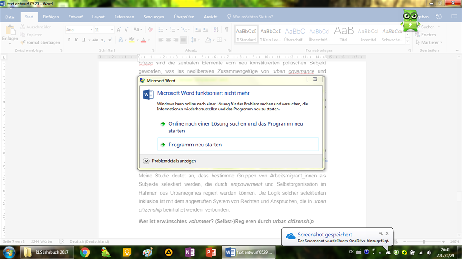The width and height of the screenshot is (462, 259).
Task: Open the Datei tab
Action: 10,17
